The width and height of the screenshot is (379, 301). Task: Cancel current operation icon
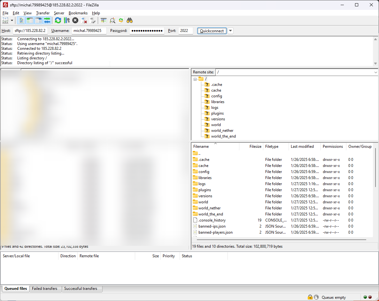tap(75, 20)
